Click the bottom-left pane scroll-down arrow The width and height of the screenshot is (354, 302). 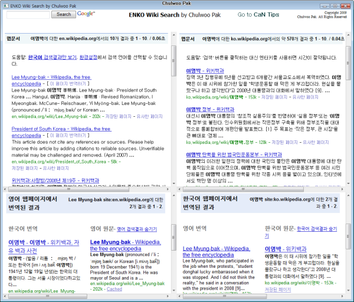point(173,290)
